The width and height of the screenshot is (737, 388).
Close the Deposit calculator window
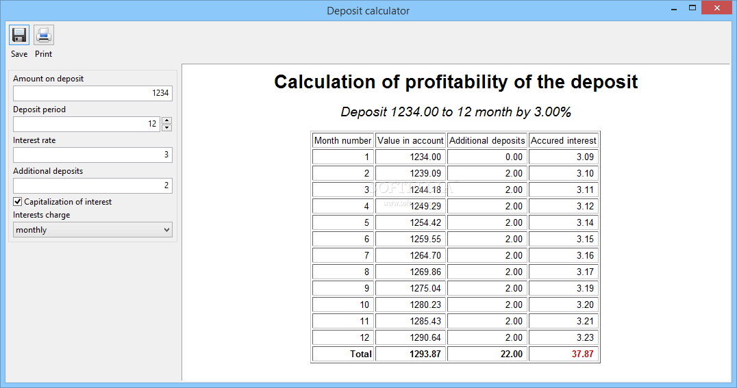pyautogui.click(x=717, y=8)
